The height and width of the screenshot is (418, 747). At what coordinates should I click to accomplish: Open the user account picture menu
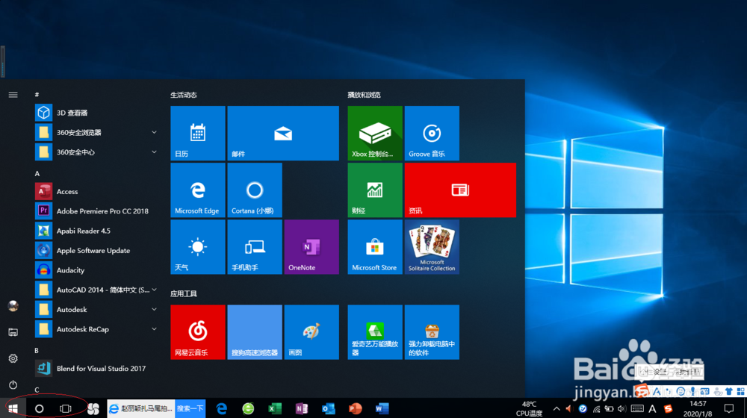point(13,305)
